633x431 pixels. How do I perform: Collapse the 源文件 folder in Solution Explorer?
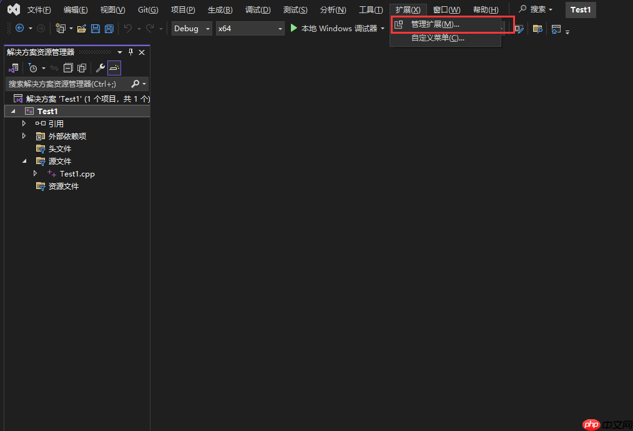tap(24, 161)
